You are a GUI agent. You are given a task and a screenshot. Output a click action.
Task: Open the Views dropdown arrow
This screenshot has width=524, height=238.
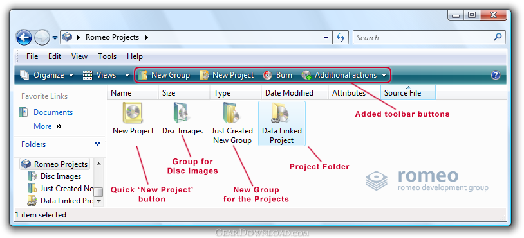tap(127, 75)
